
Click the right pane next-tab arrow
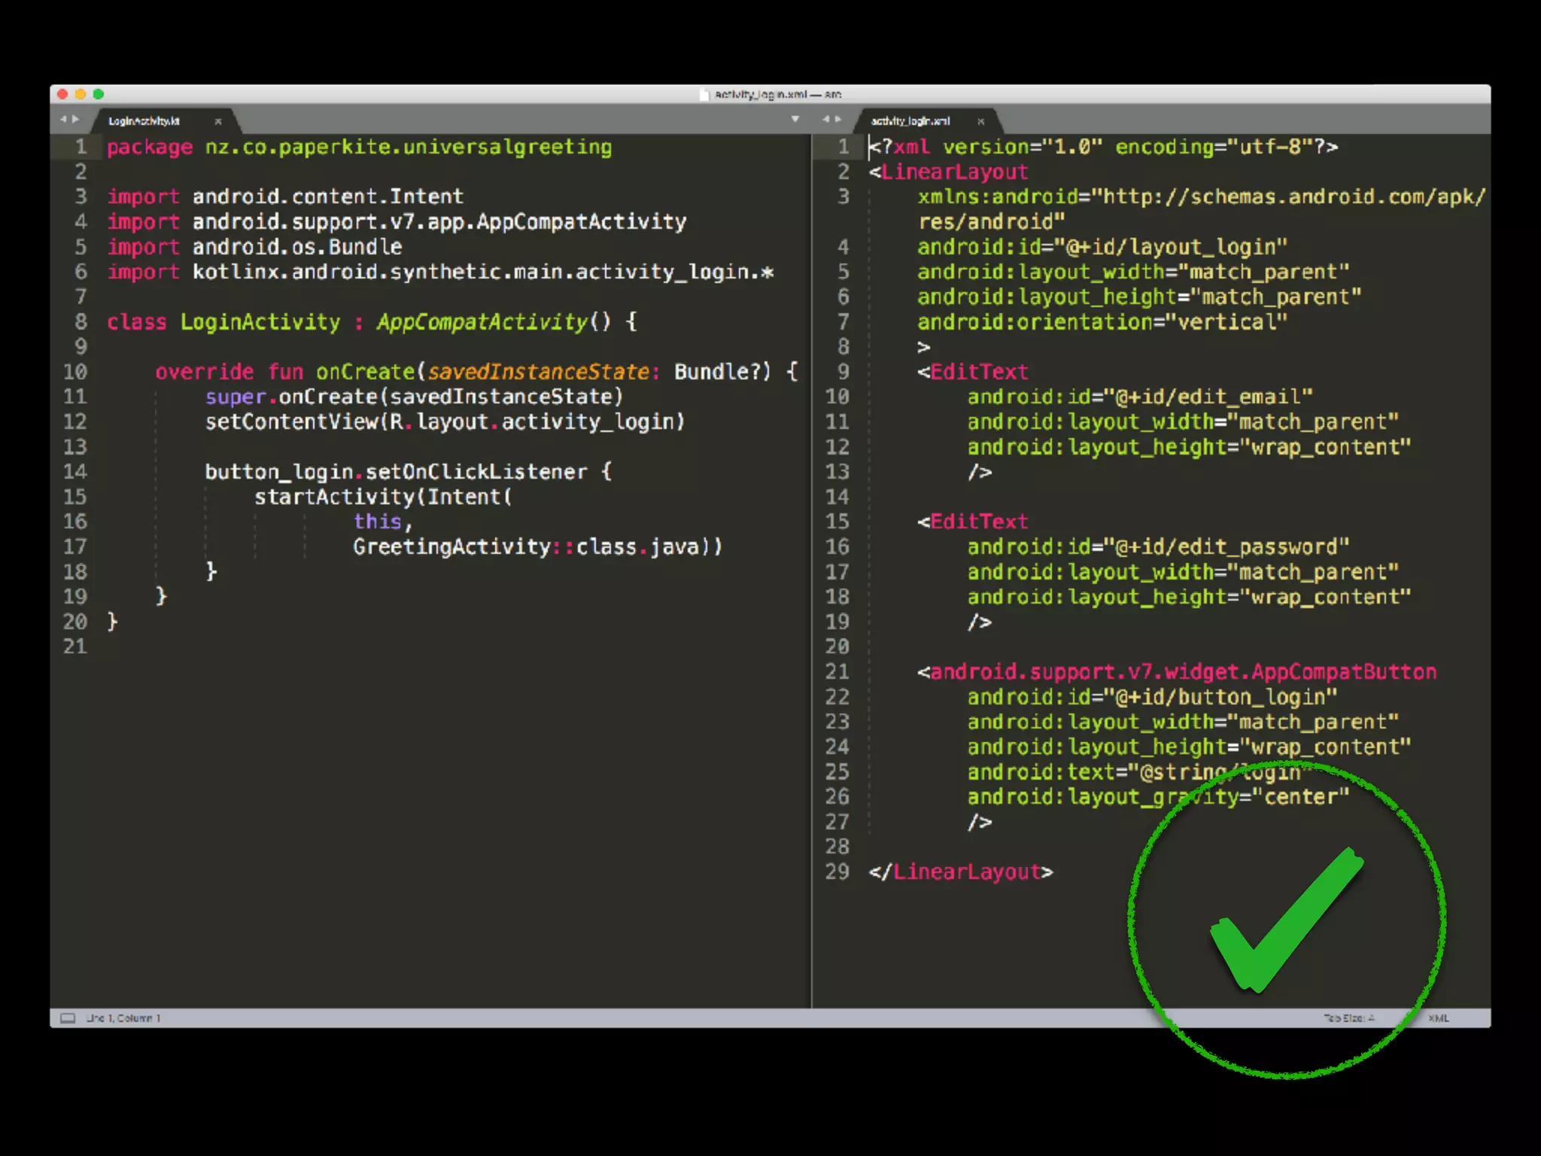pyautogui.click(x=838, y=119)
